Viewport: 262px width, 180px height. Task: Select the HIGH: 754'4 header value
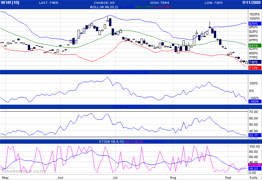click(x=159, y=3)
